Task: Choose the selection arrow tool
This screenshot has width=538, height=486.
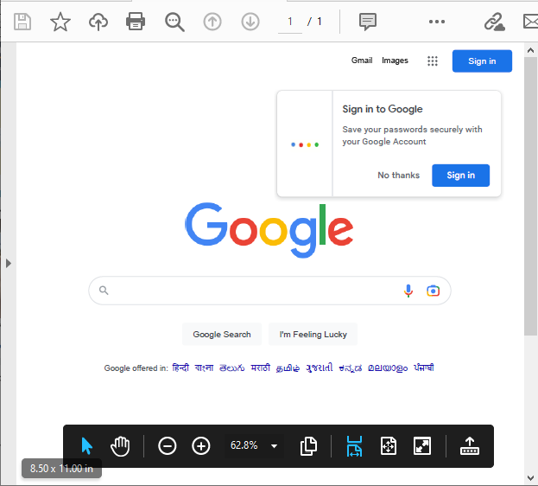Action: pos(87,445)
